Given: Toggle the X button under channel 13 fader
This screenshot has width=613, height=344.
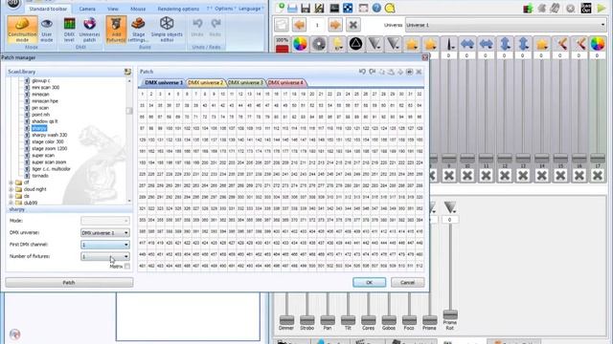Looking at the screenshot, I should [x=523, y=176].
